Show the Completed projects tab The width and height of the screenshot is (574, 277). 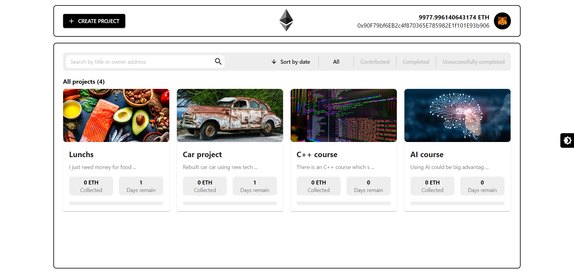tap(416, 62)
